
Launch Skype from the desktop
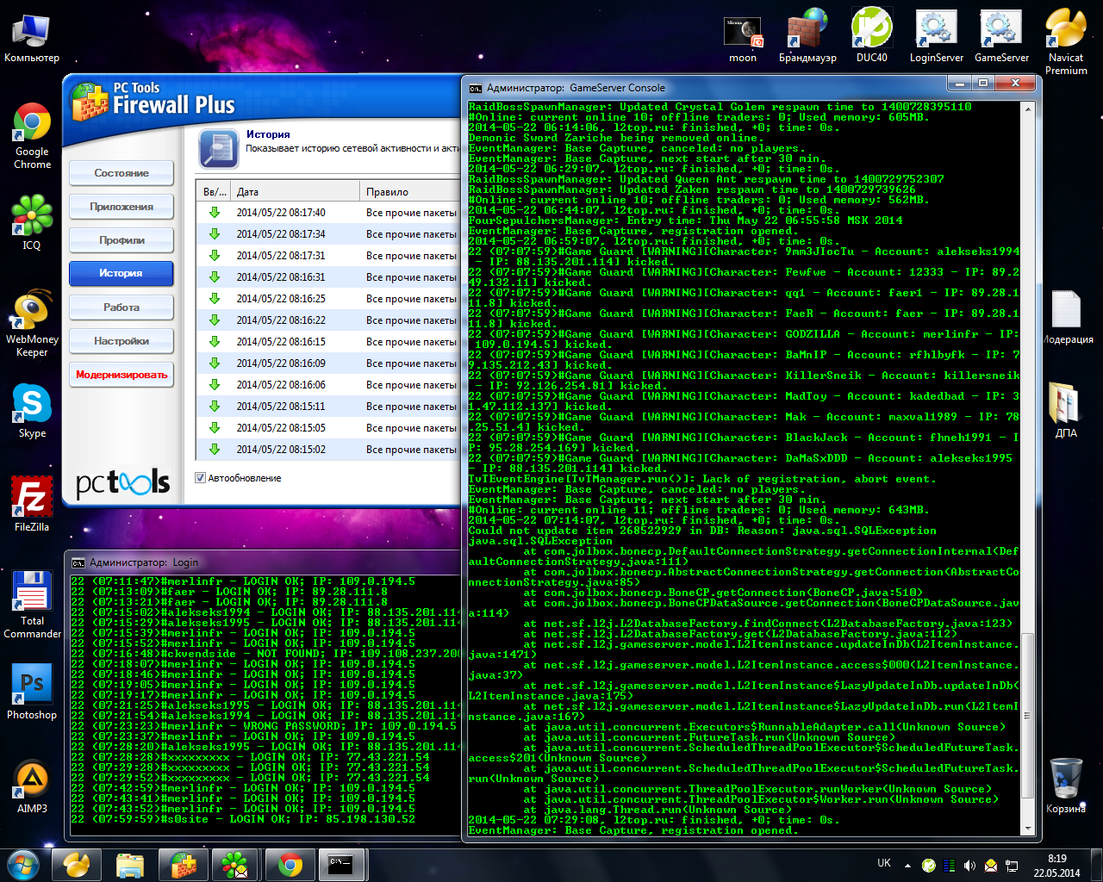click(32, 411)
